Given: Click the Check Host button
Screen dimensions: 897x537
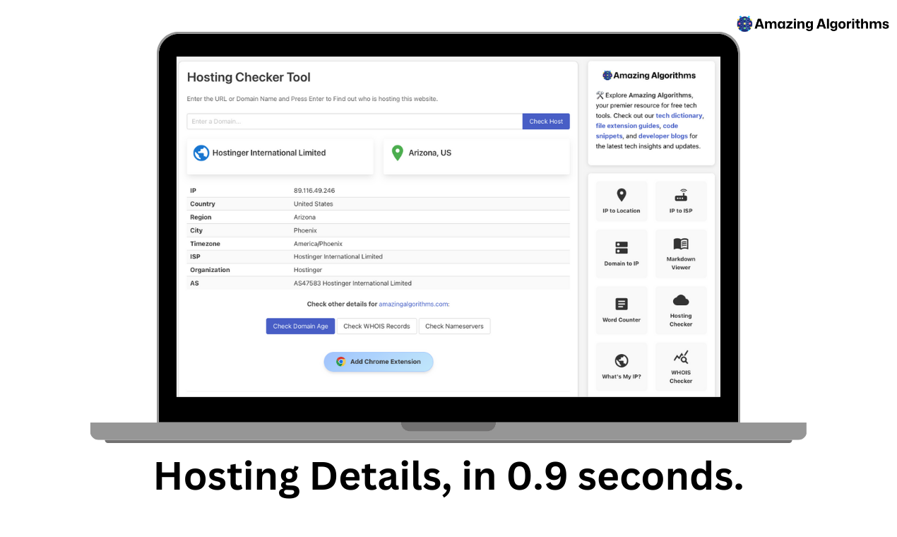Looking at the screenshot, I should click(546, 122).
